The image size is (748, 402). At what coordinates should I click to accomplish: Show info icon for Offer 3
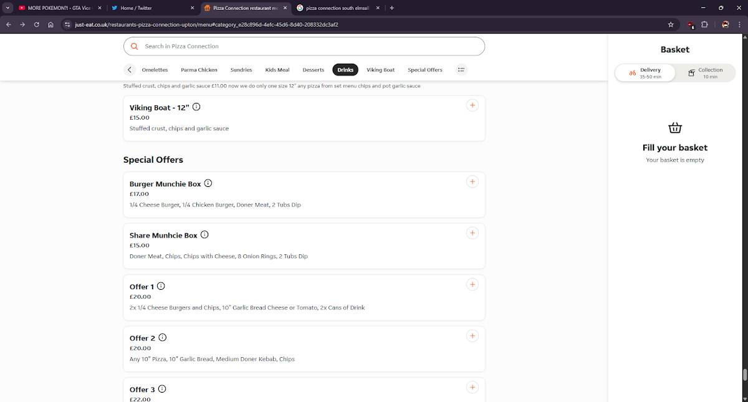[x=162, y=389]
